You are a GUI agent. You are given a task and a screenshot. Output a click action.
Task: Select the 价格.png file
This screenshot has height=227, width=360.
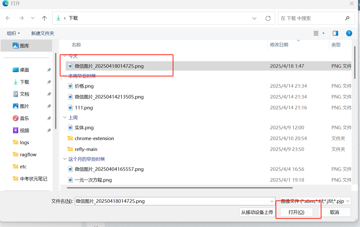[x=84, y=86]
